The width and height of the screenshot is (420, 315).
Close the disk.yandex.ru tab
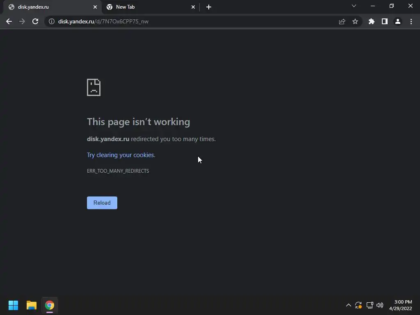95,7
